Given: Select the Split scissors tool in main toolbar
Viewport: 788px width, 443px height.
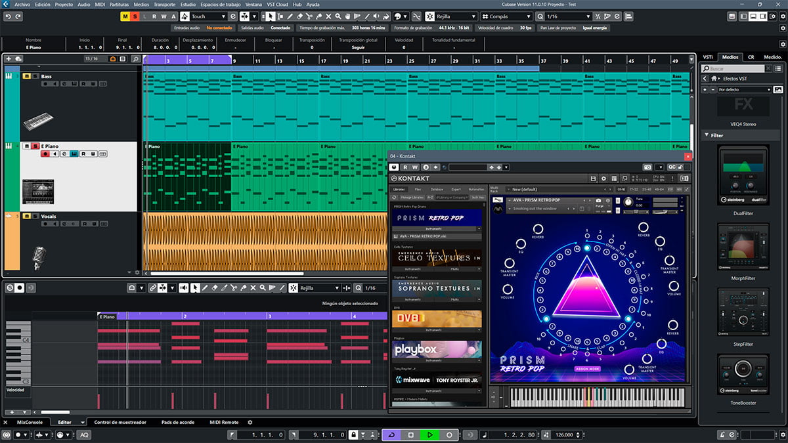Looking at the screenshot, I should click(x=309, y=16).
